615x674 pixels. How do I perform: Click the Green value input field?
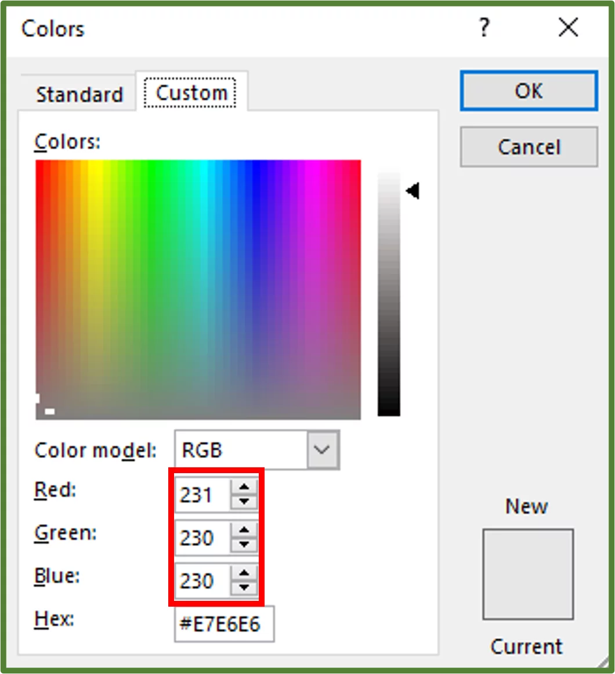tap(202, 538)
